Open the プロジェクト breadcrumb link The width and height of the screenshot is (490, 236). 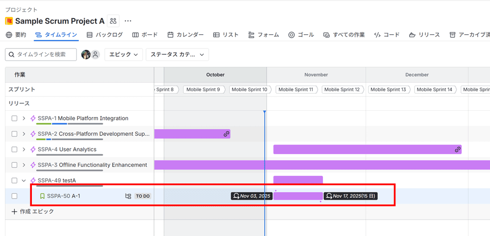(x=21, y=10)
